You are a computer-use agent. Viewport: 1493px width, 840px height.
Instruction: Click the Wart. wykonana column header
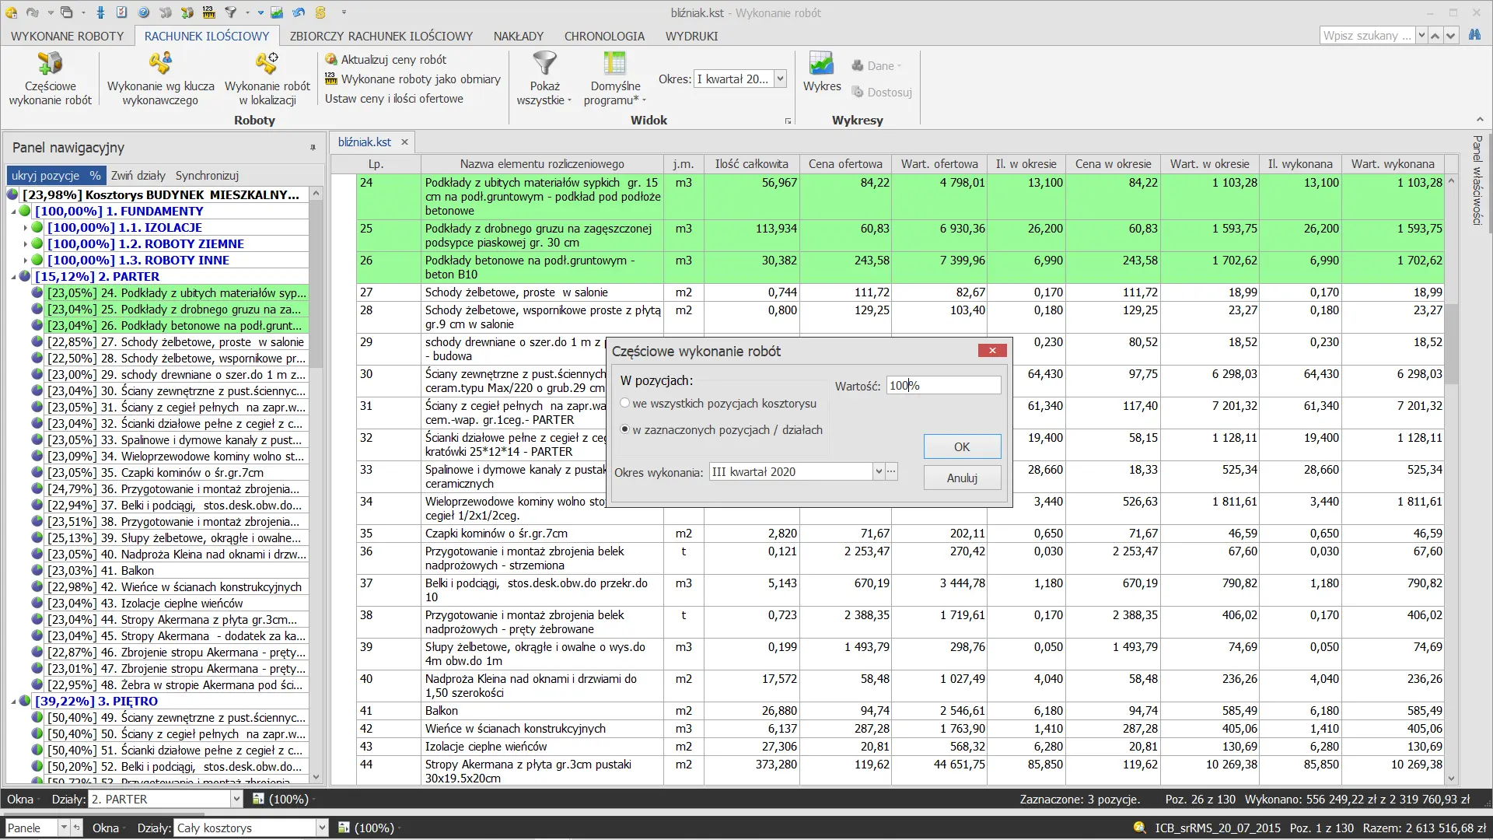click(x=1392, y=163)
